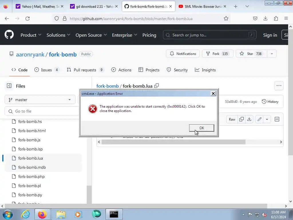Expand the Open Source menu
Screen dimensions: 293x220
click(x=91, y=35)
